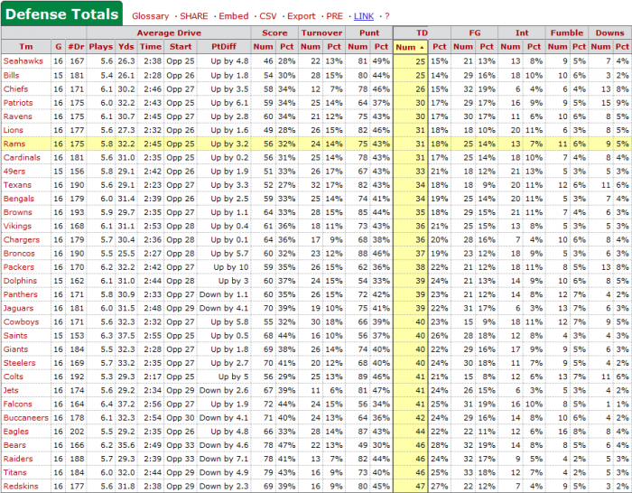Image resolution: width=632 pixels, height=493 pixels.
Task: Open the Falcons team link
Action: (17, 404)
